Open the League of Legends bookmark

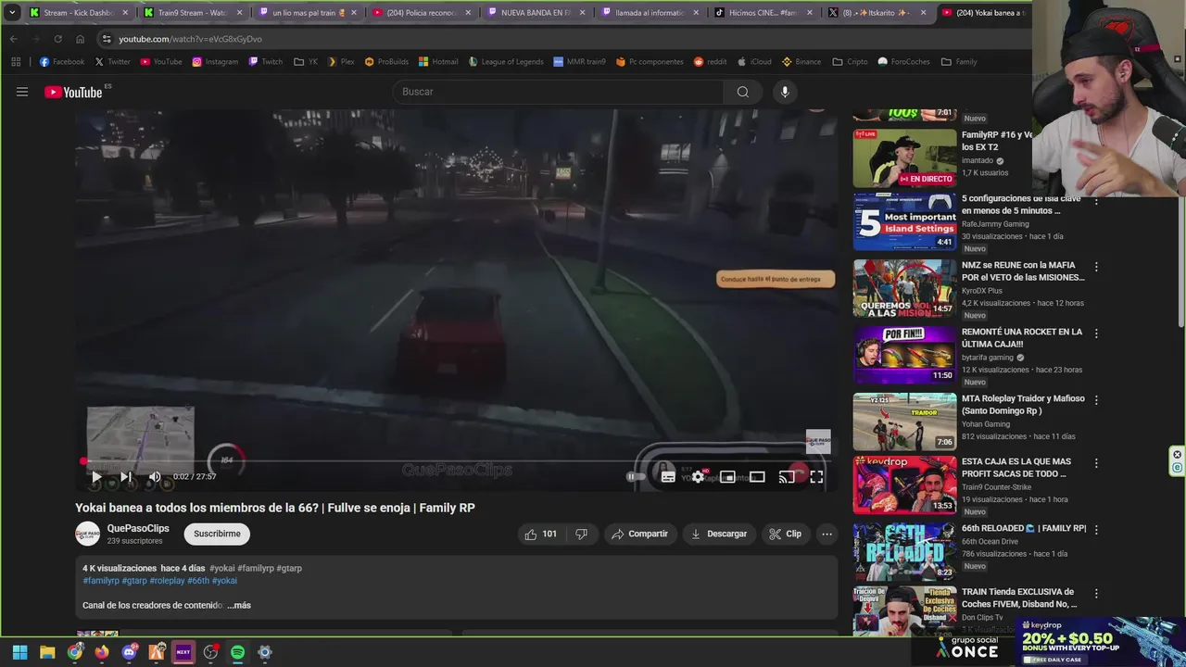coord(506,62)
